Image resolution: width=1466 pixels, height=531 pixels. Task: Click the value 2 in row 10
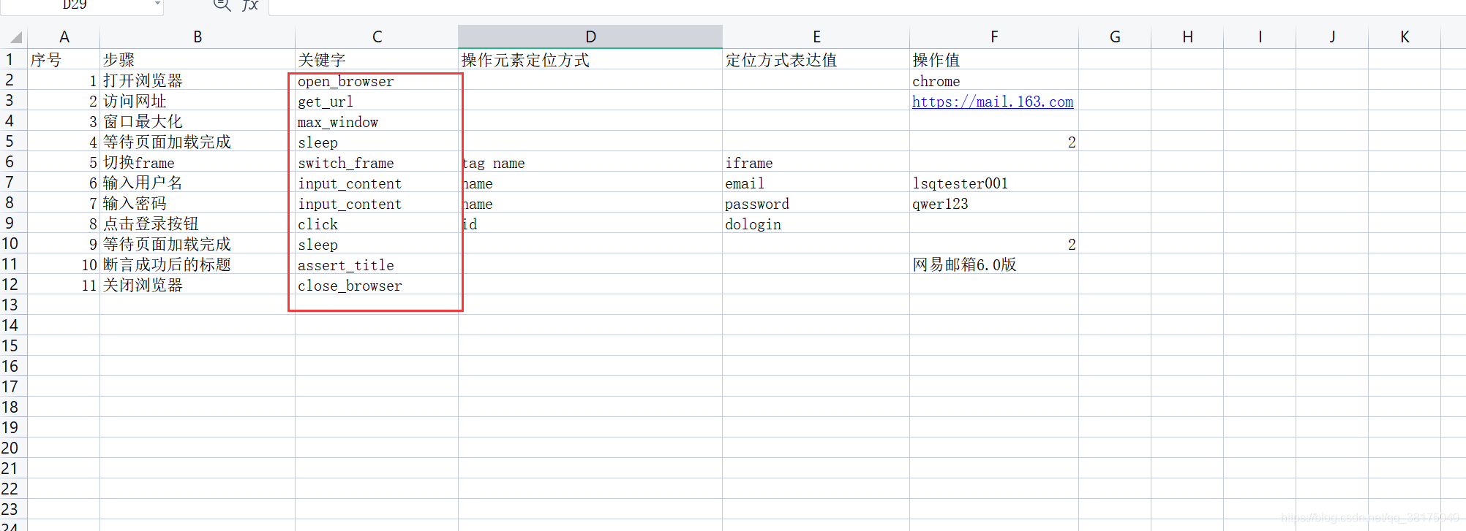994,244
